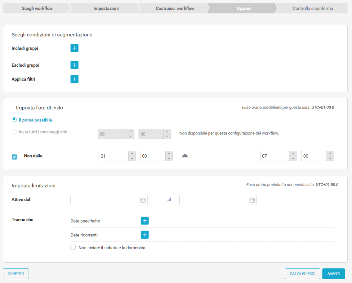The image size is (352, 283).
Task: Open calendar picker in Attivo dal field
Action: pos(143,200)
